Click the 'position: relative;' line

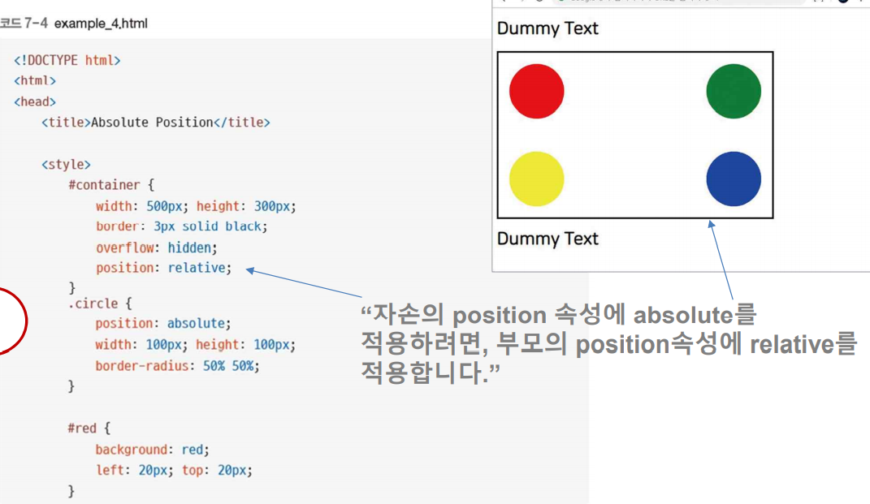tap(163, 268)
